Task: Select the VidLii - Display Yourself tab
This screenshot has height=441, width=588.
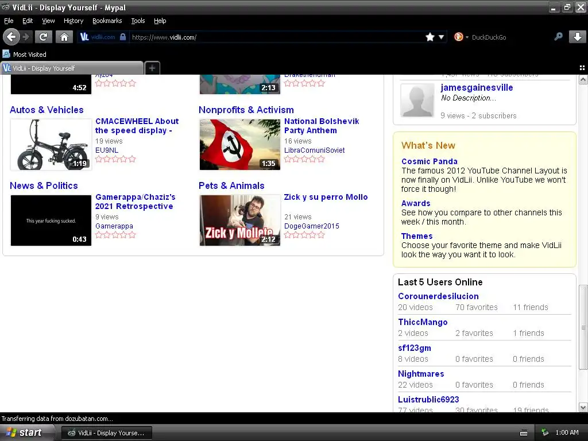Action: (x=72, y=68)
